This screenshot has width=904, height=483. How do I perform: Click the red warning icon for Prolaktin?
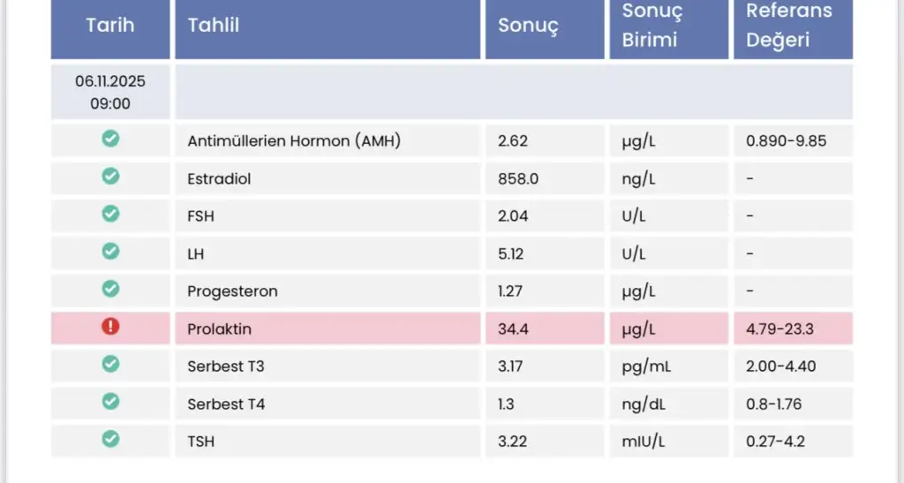110,327
